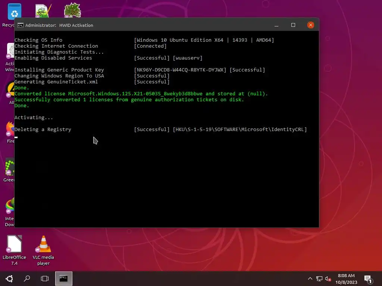
Task: Open the Firefox desktop shortcut
Action: [10, 129]
